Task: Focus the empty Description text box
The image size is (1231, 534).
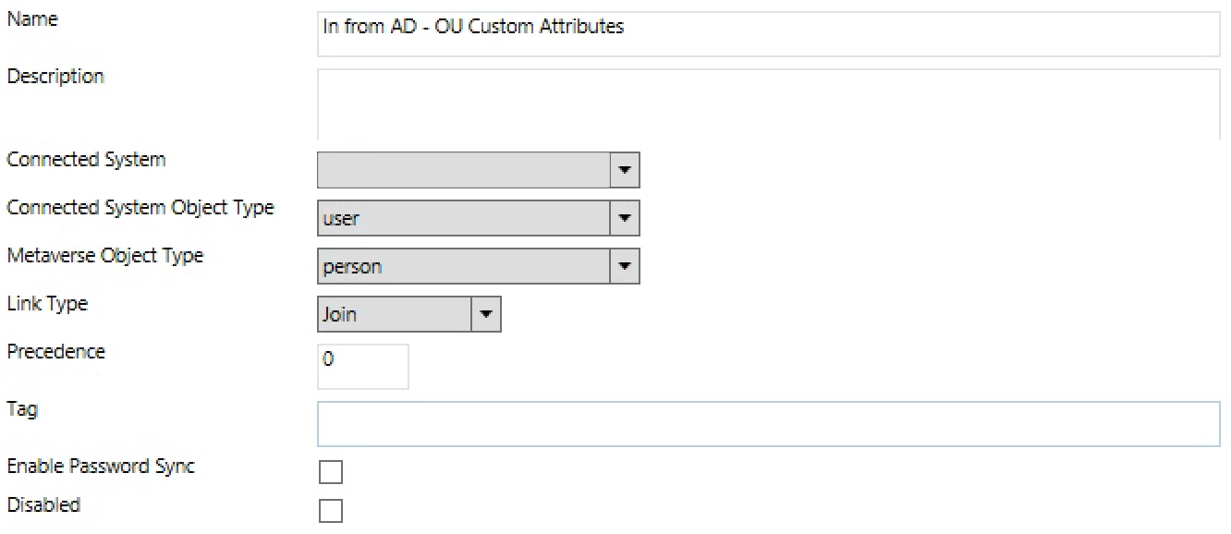Action: (767, 103)
